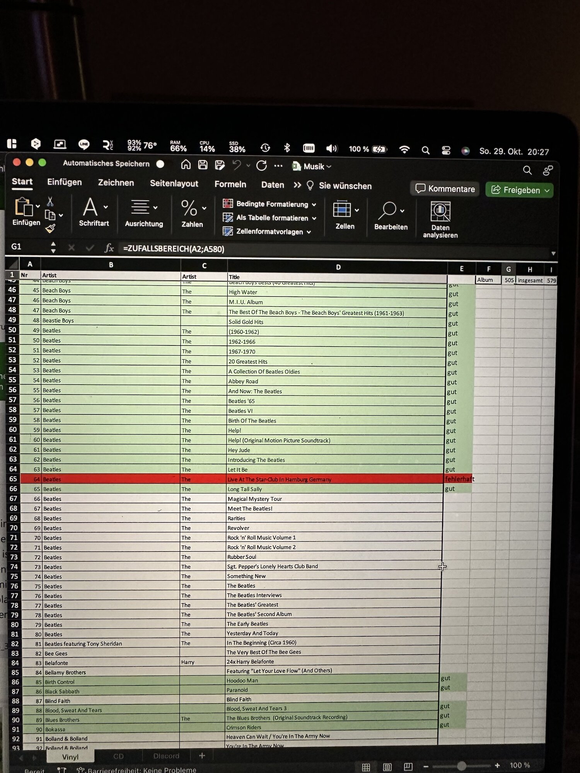Add a new sheet with plus button
580x773 pixels.
pos(202,755)
